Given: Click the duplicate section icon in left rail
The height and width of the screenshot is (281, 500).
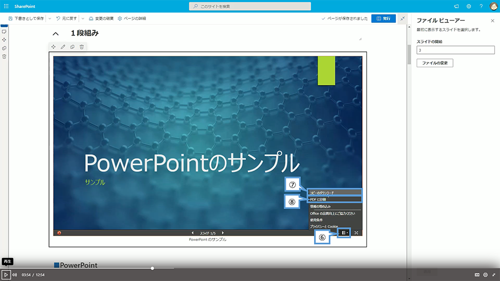Looking at the screenshot, I should click(x=4, y=48).
